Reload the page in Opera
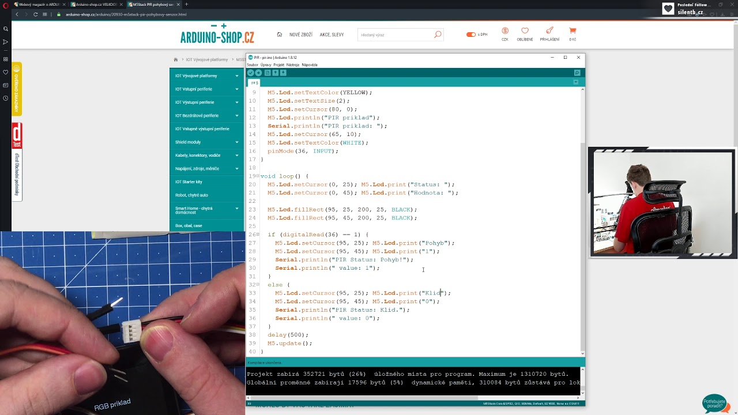The image size is (738, 415). pos(36,14)
